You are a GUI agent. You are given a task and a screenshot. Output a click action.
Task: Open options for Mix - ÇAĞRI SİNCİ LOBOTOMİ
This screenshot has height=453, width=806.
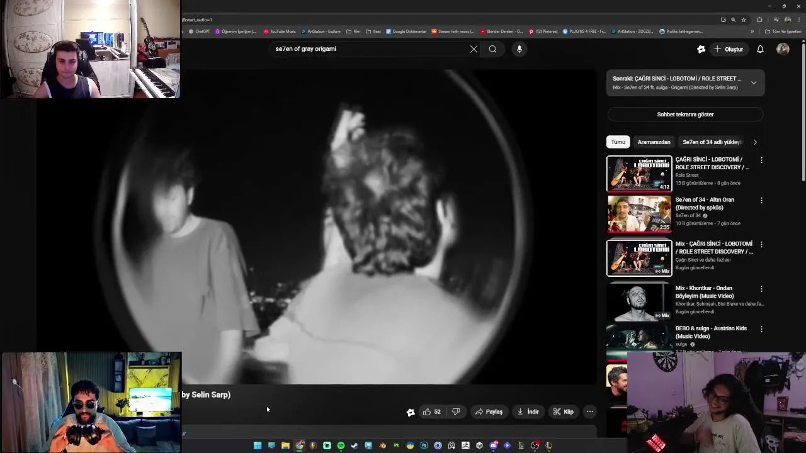click(761, 245)
